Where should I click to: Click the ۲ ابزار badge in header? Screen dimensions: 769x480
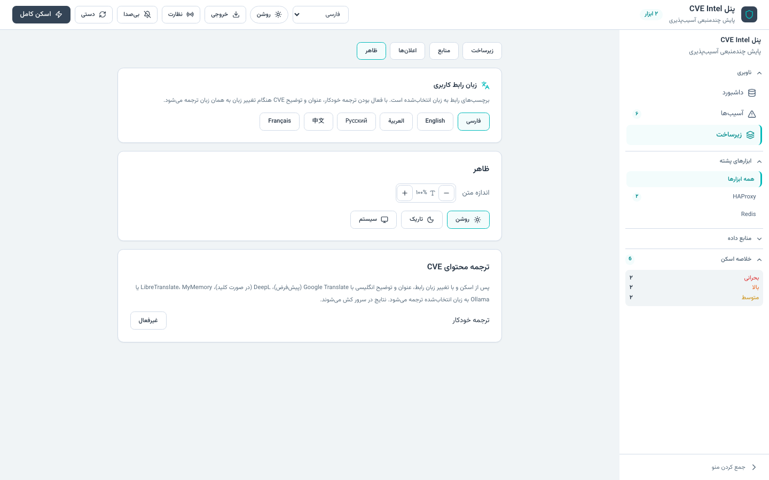[x=651, y=14]
